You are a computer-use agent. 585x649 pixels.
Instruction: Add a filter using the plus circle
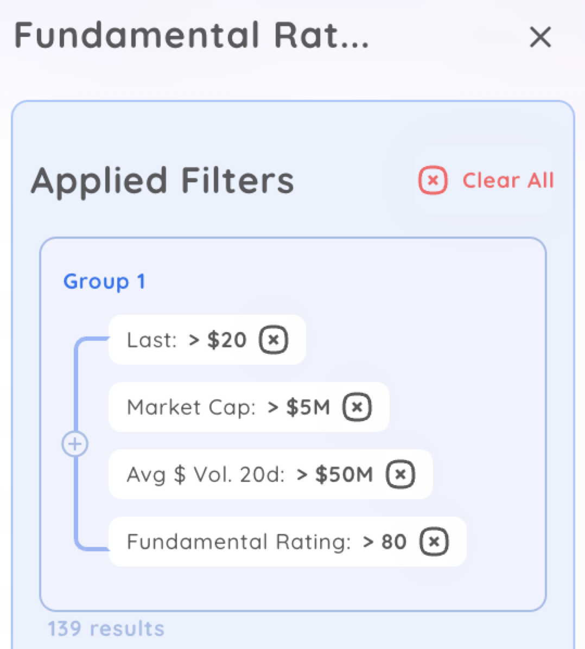pyautogui.click(x=75, y=444)
